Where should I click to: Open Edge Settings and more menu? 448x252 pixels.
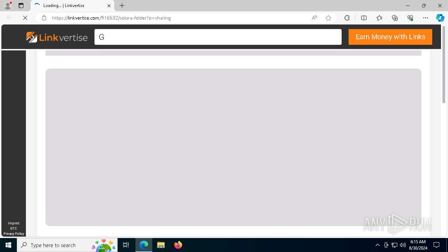pos(426,18)
